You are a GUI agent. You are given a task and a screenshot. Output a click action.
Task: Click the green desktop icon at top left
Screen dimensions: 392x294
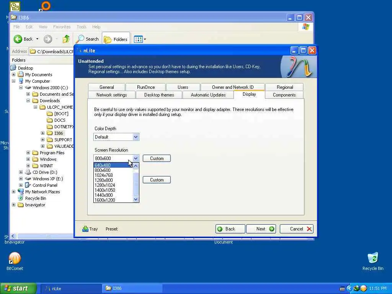click(15, 7)
